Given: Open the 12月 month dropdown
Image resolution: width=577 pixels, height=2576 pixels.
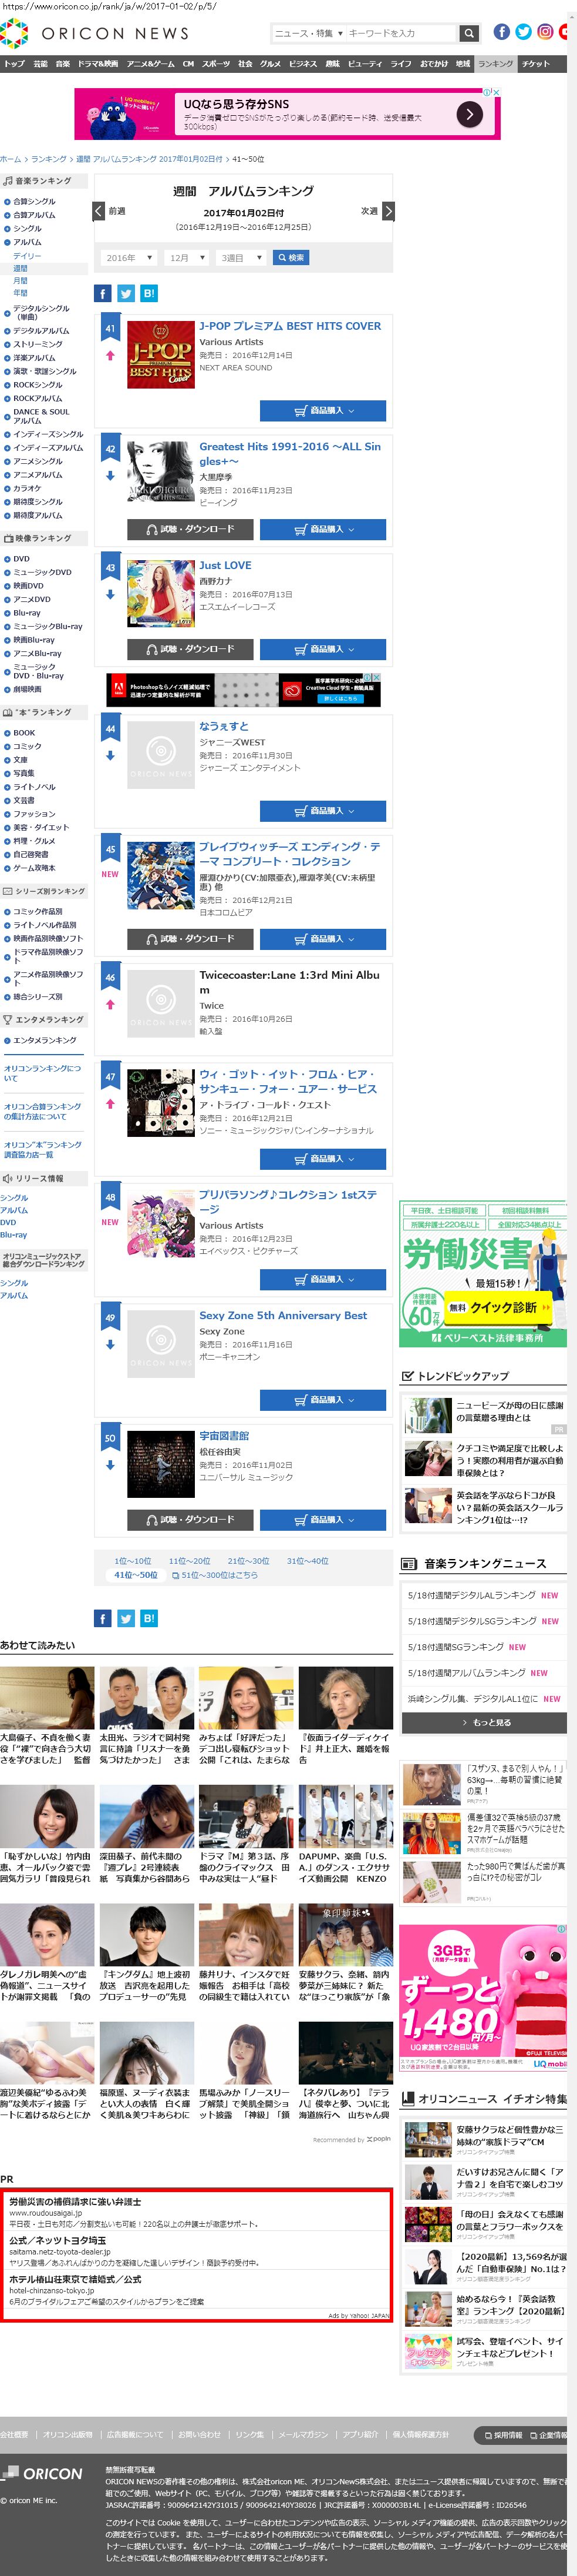Looking at the screenshot, I should [x=187, y=258].
